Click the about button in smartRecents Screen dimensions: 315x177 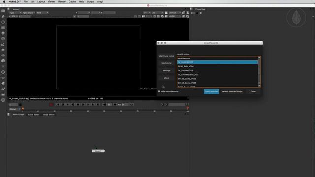coord(166,78)
